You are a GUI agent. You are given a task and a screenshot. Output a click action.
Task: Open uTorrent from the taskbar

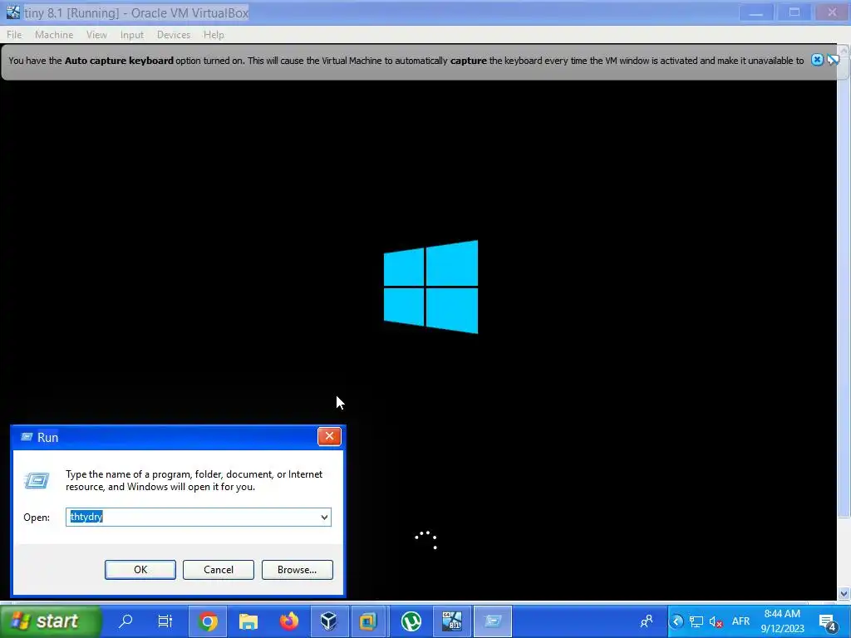[411, 621]
